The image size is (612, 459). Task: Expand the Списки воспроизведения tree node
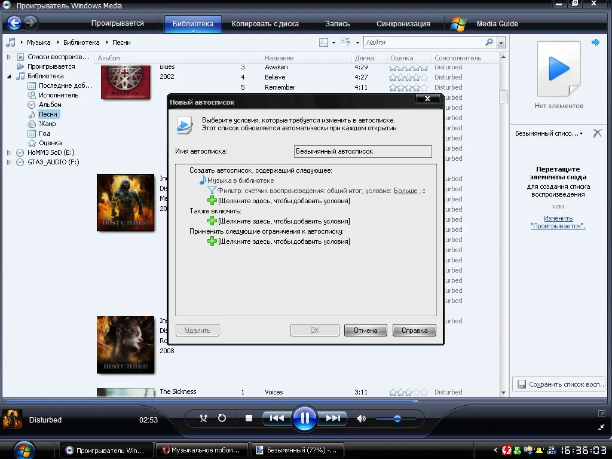pos(8,57)
